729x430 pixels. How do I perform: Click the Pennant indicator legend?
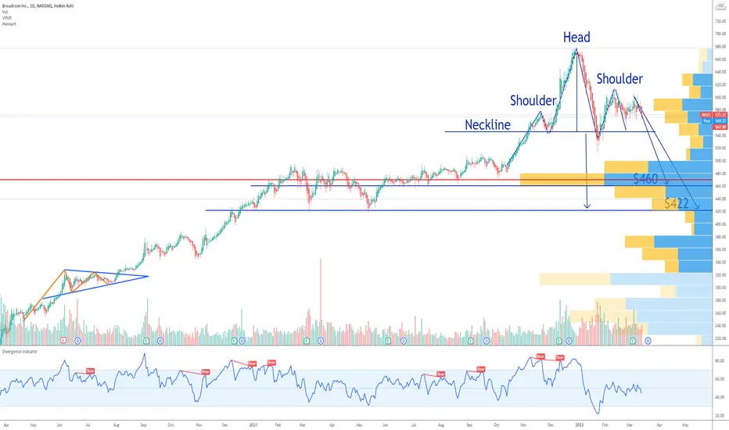click(9, 24)
